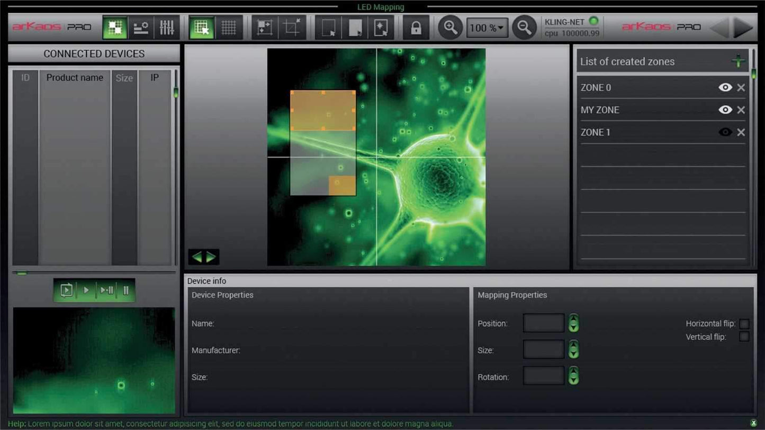Select the transform/scale tool

click(264, 27)
